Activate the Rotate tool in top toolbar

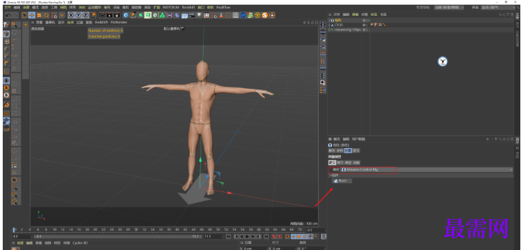tap(47, 15)
